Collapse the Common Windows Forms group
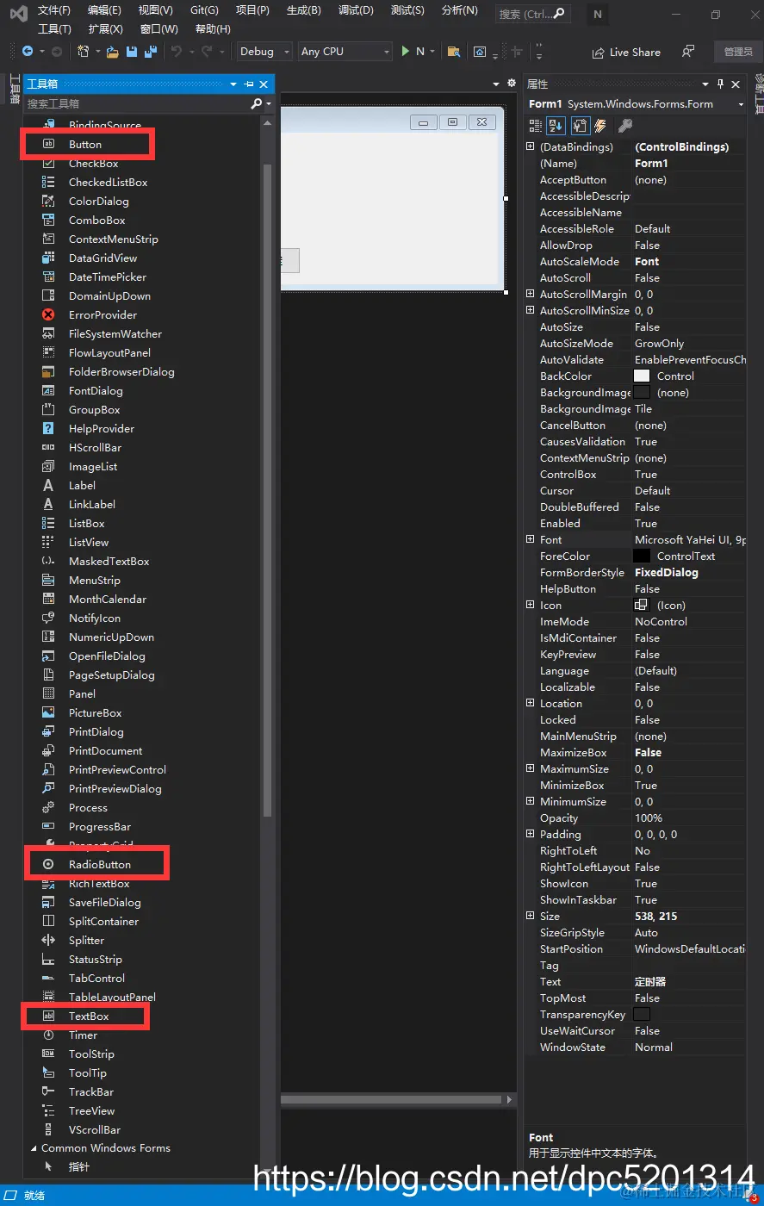Image resolution: width=764 pixels, height=1206 pixels. click(x=34, y=1148)
